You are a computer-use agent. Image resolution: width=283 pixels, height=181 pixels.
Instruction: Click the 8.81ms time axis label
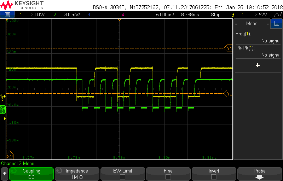pyautogui.click(x=209, y=157)
